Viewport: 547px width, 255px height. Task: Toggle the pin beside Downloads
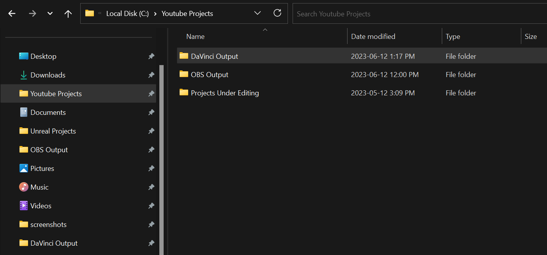click(x=151, y=75)
